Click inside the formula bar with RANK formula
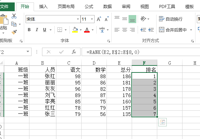Image resolution: width=200 pixels, height=139 pixels. point(141,52)
